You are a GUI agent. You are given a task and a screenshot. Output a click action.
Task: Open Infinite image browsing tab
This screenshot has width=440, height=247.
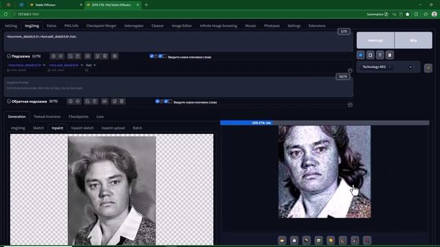tap(219, 26)
